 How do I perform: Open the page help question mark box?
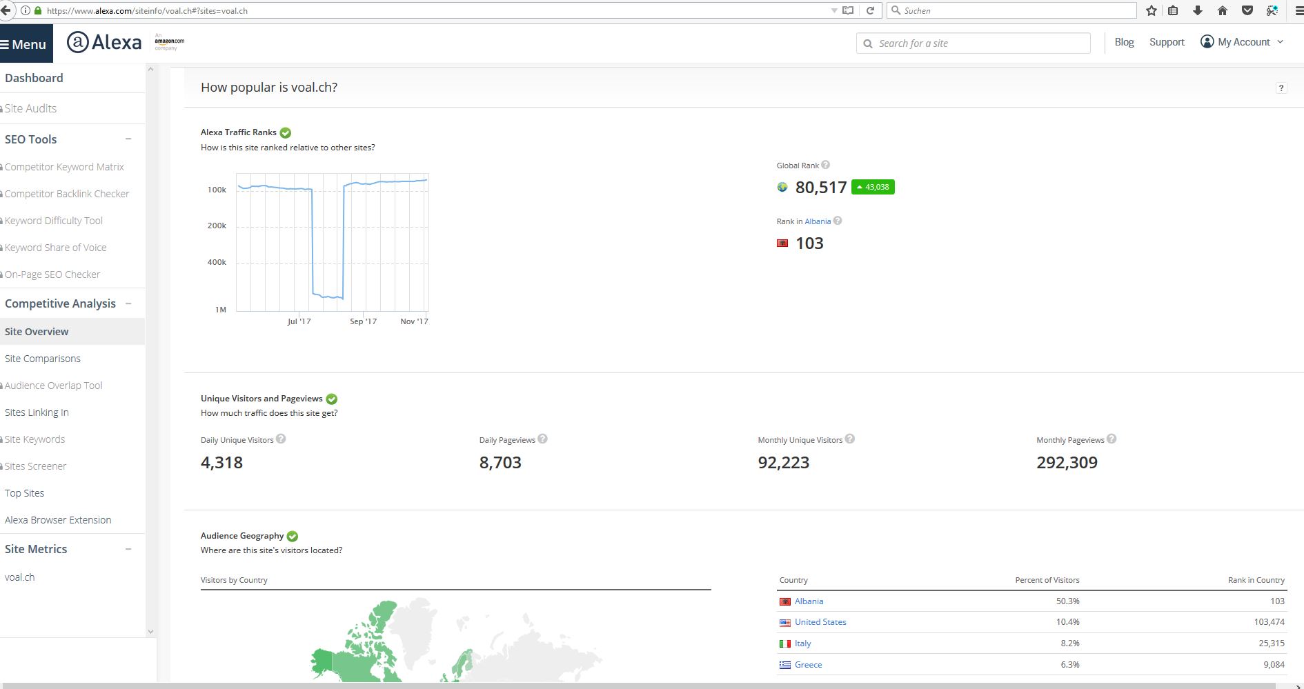pos(1281,88)
